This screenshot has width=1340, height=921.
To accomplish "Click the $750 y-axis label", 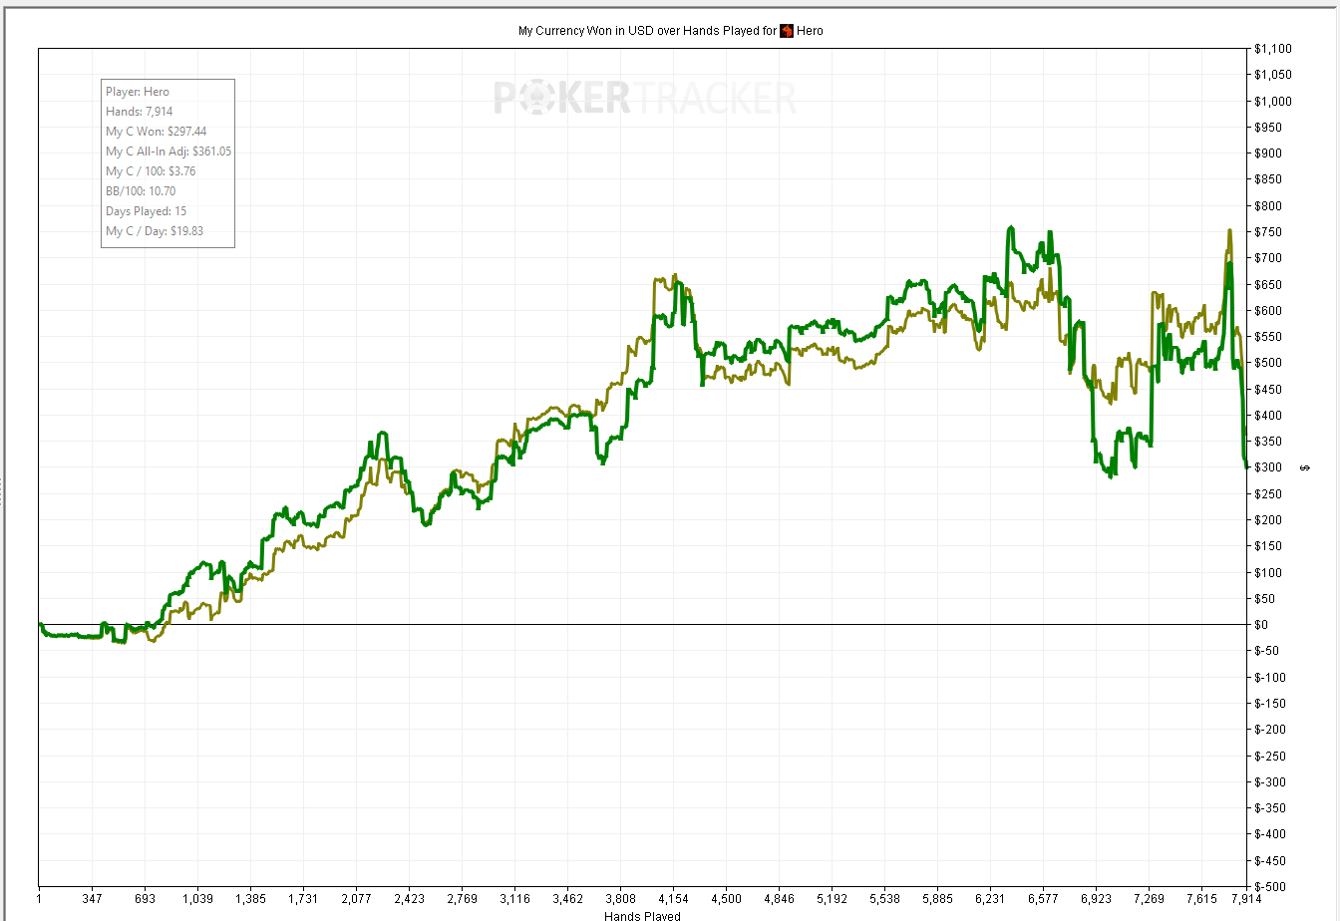I will 1269,232.
